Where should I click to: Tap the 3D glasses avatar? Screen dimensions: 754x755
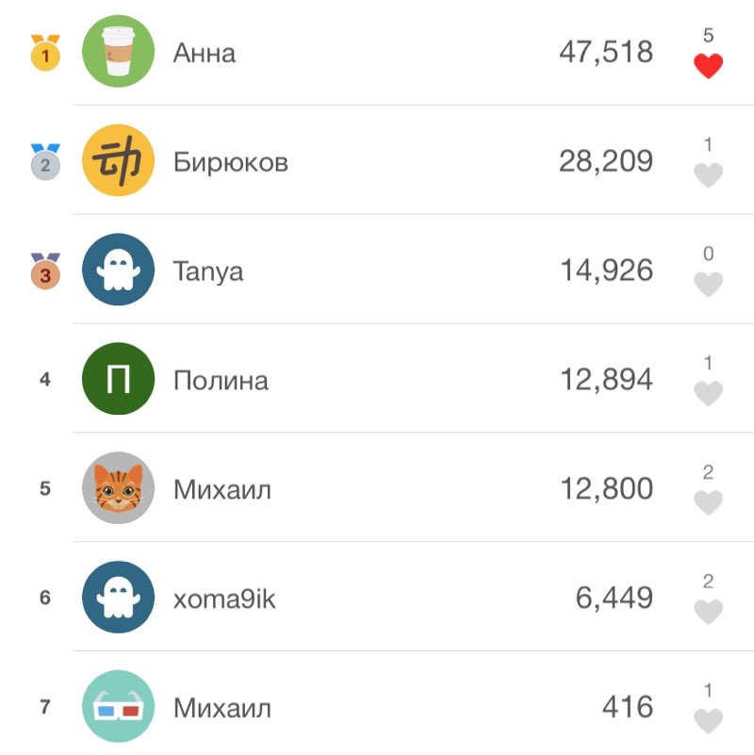(x=119, y=706)
